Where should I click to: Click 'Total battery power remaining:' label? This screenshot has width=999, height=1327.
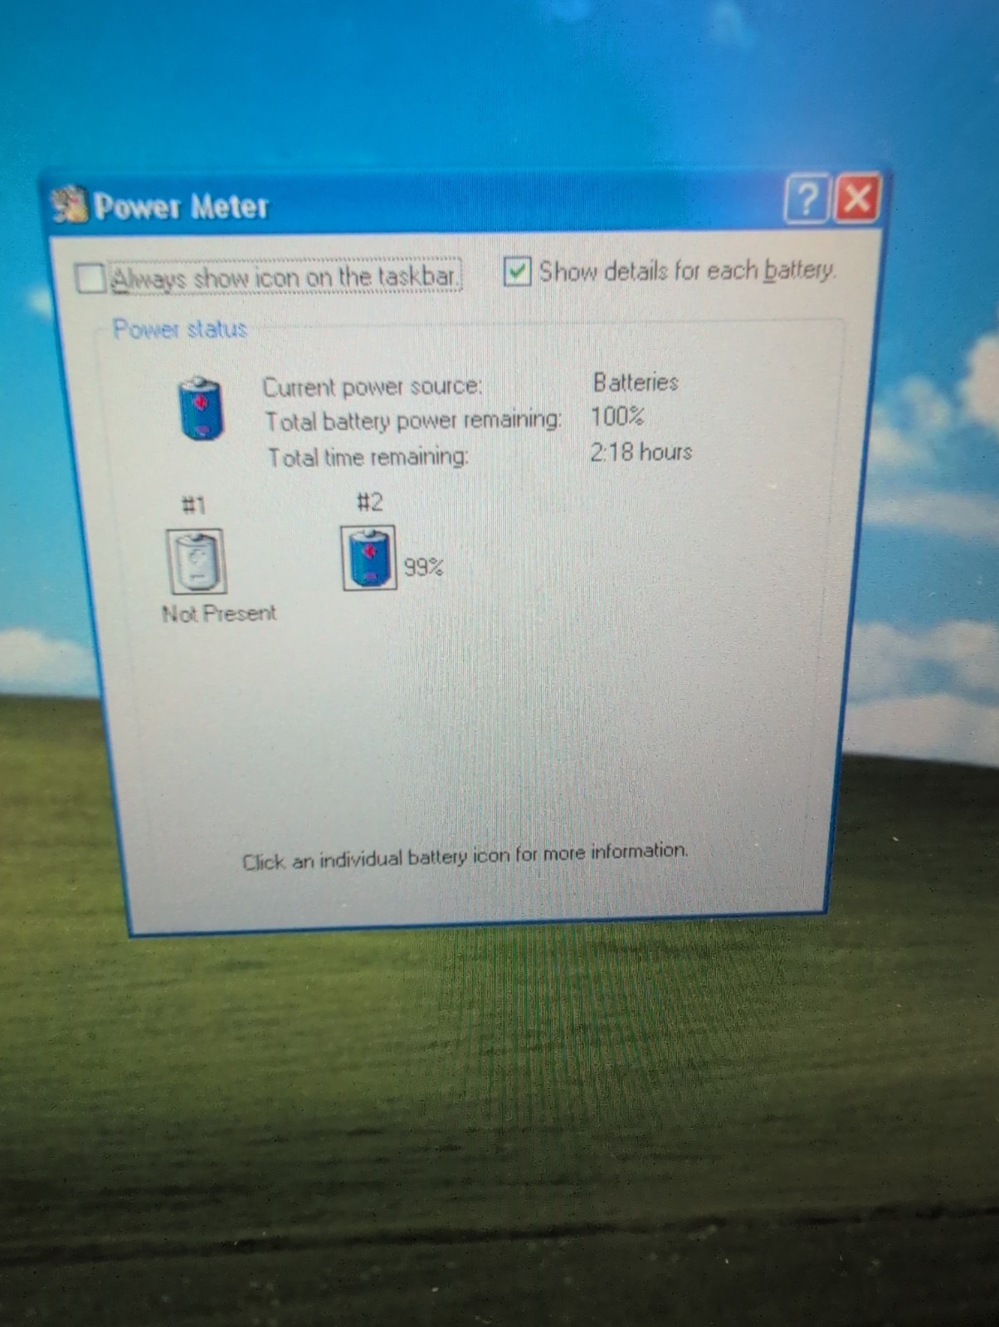[413, 420]
